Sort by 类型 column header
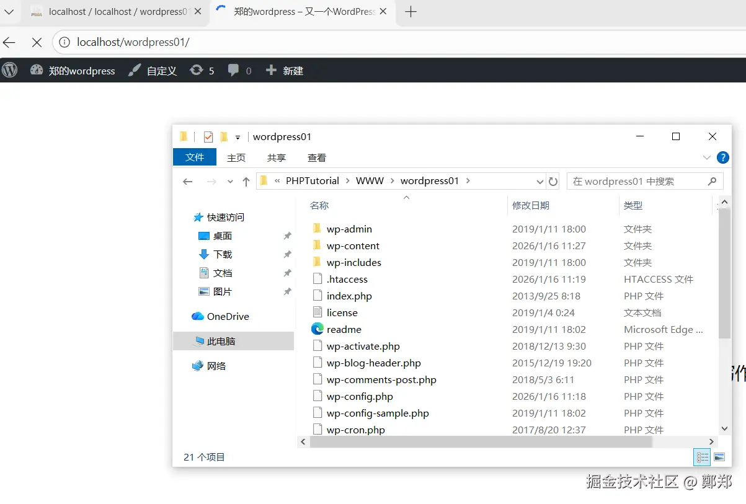This screenshot has height=504, width=746. [633, 205]
